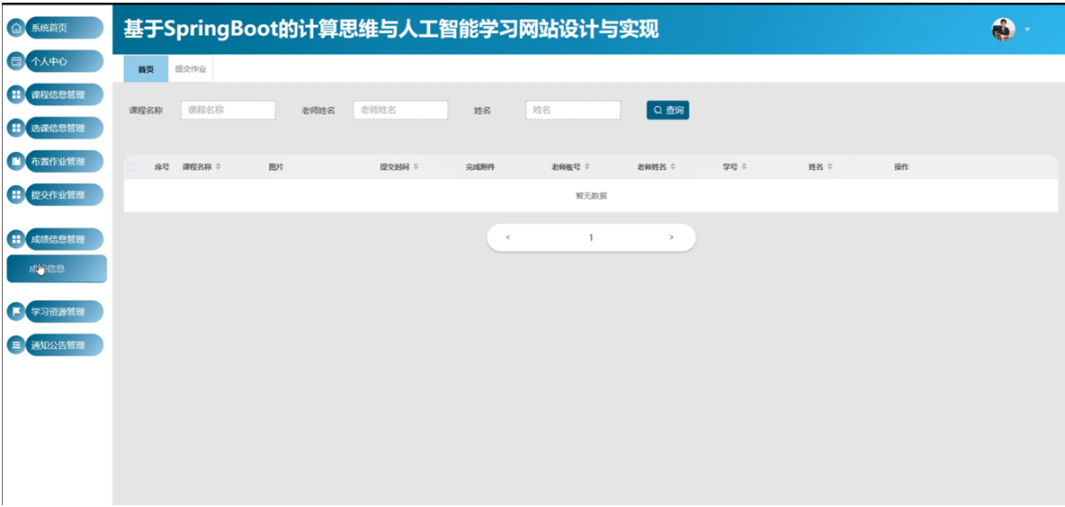Sort the table by 老师账号
Image resolution: width=1065 pixels, height=507 pixels.
click(x=586, y=167)
